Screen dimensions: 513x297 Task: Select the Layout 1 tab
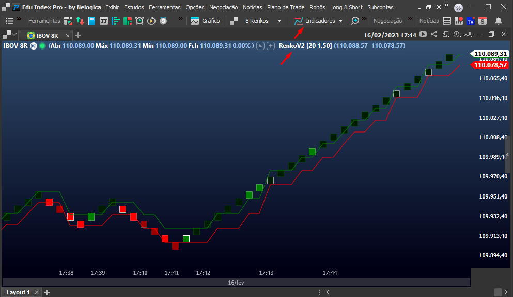click(x=18, y=292)
